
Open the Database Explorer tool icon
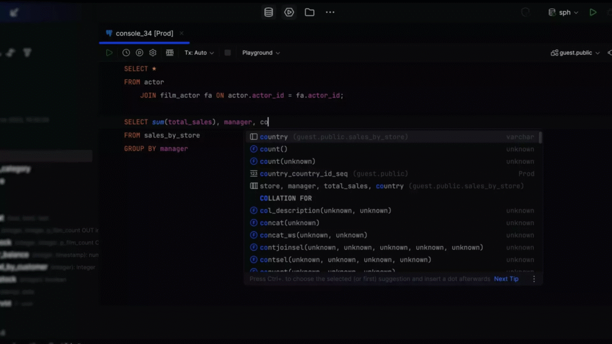(x=269, y=12)
